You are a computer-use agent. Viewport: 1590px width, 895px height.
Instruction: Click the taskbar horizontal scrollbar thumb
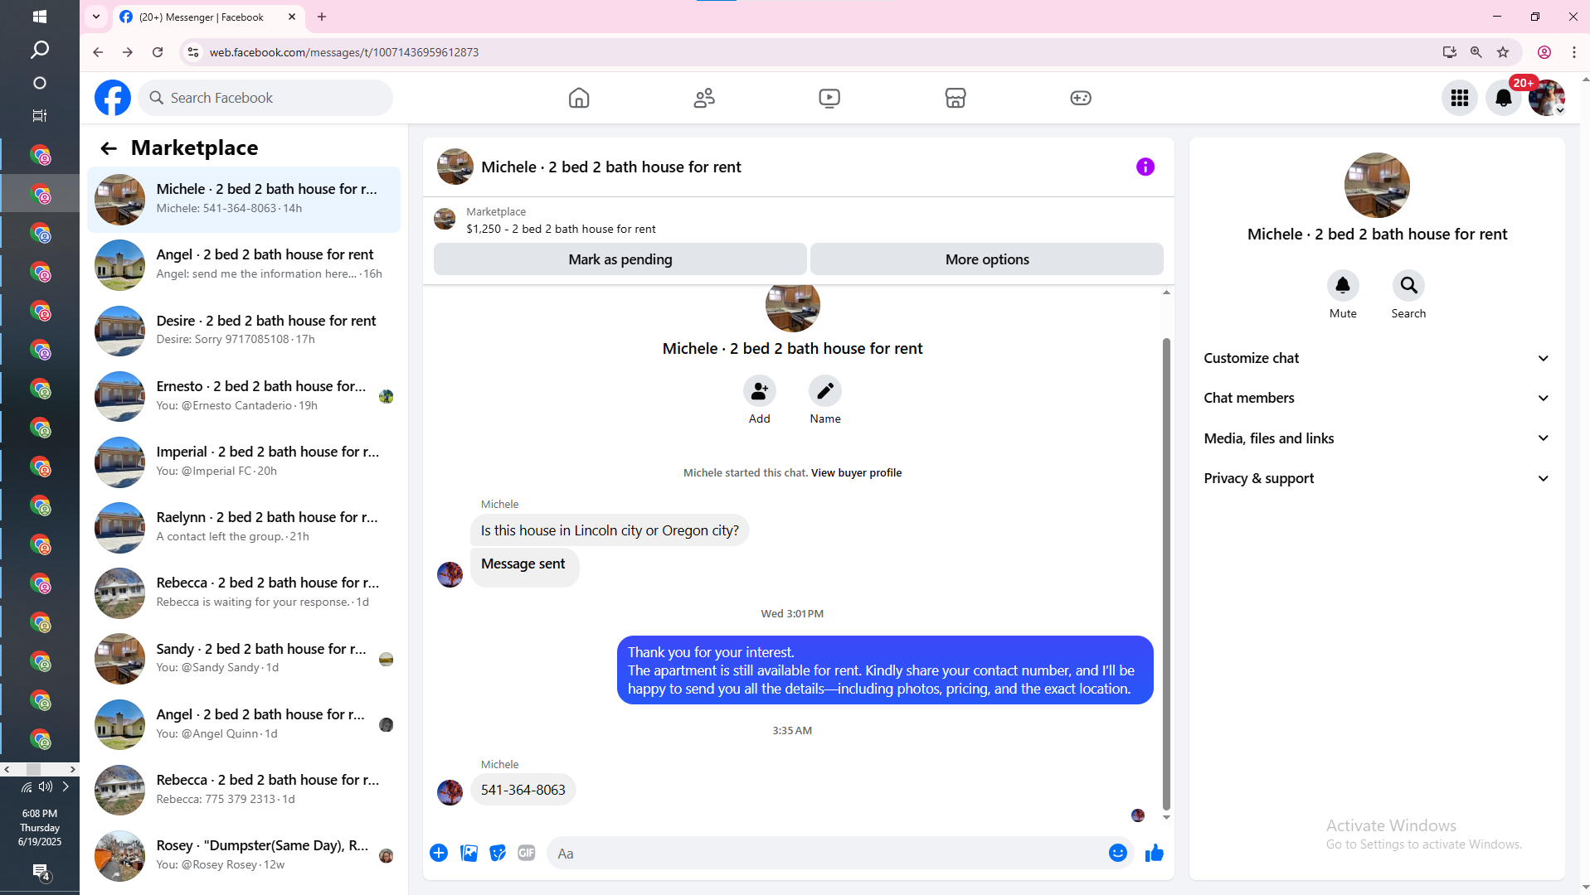pos(34,769)
